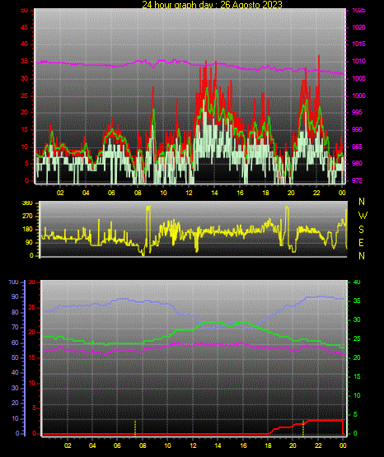This screenshot has height=457, width=384.
Task: Click the green 30 temperature axis label
Action: [x=357, y=319]
